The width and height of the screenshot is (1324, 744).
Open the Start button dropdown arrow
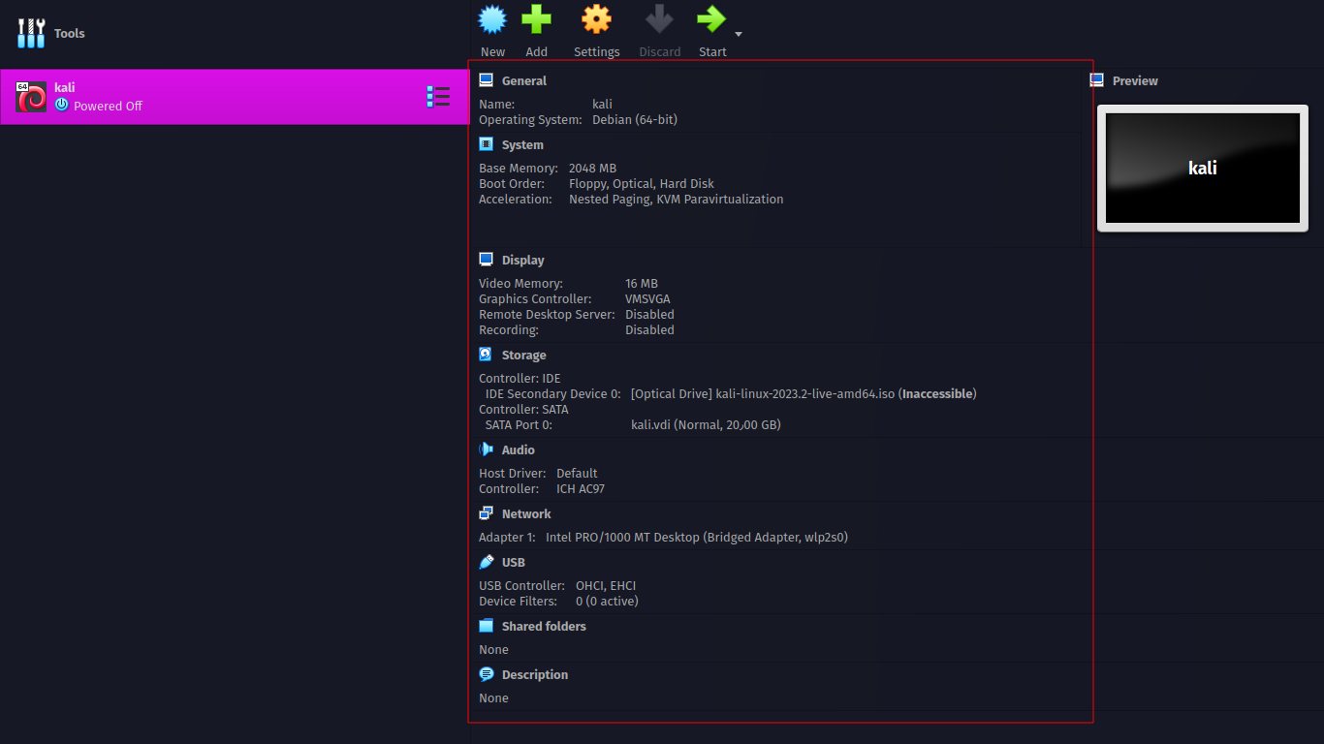click(x=739, y=34)
